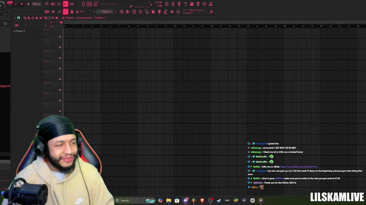Select the playlist Zoom magnifier tool

click(53, 18)
